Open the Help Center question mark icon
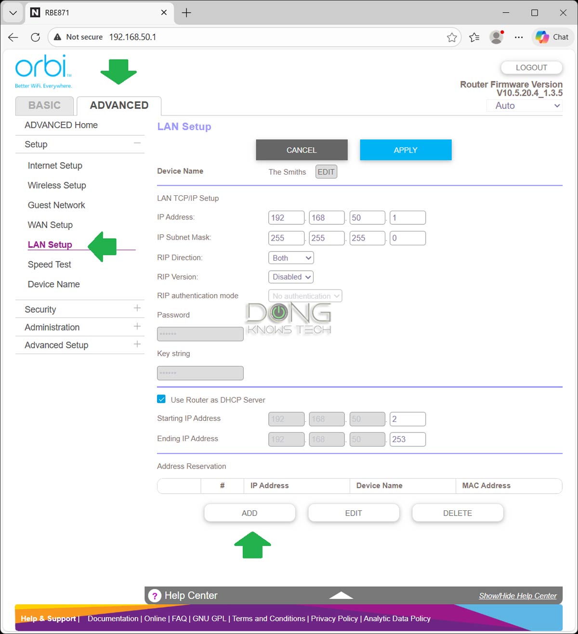578x634 pixels. [155, 596]
